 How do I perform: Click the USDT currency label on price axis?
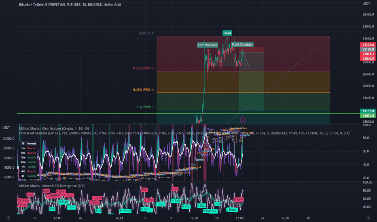[x=366, y=4]
